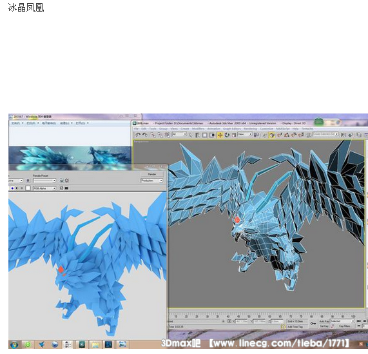
Task: Activate the Select Object arrow tool
Action: (191, 135)
